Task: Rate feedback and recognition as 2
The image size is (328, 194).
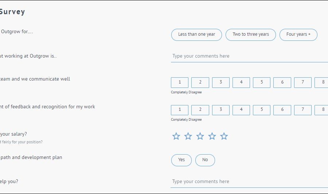Action: point(200,110)
